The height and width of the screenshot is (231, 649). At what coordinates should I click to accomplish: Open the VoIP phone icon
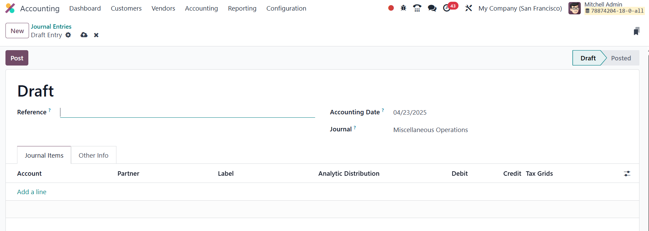click(x=417, y=8)
